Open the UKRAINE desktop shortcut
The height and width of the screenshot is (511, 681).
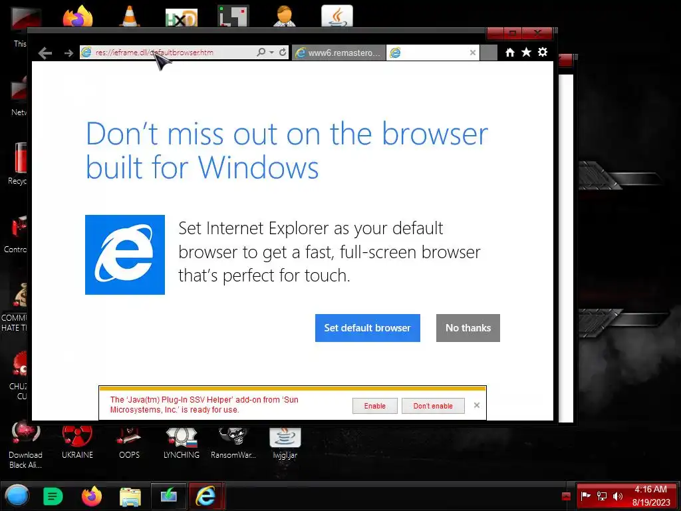(x=77, y=443)
